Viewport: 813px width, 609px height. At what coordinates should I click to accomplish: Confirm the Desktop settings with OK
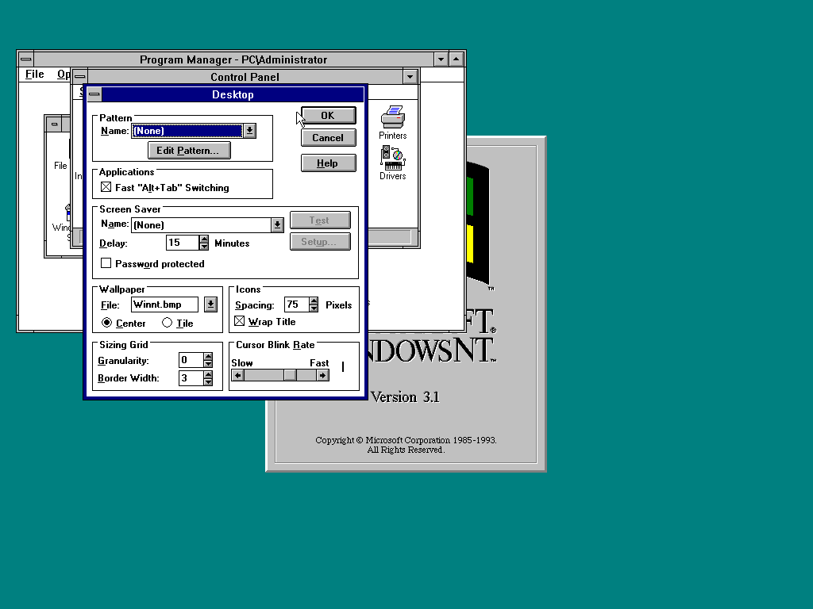pyautogui.click(x=328, y=116)
